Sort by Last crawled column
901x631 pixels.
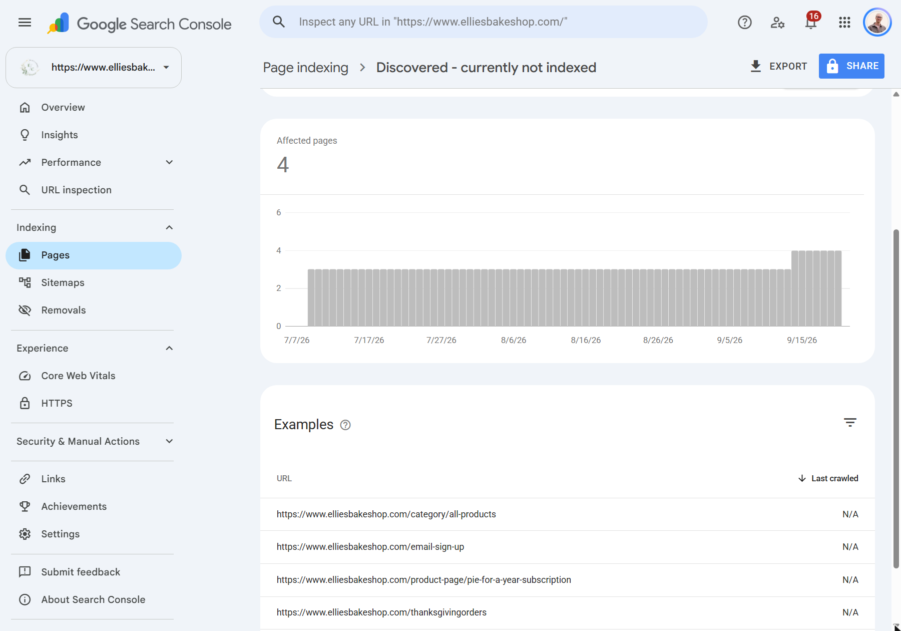[828, 478]
